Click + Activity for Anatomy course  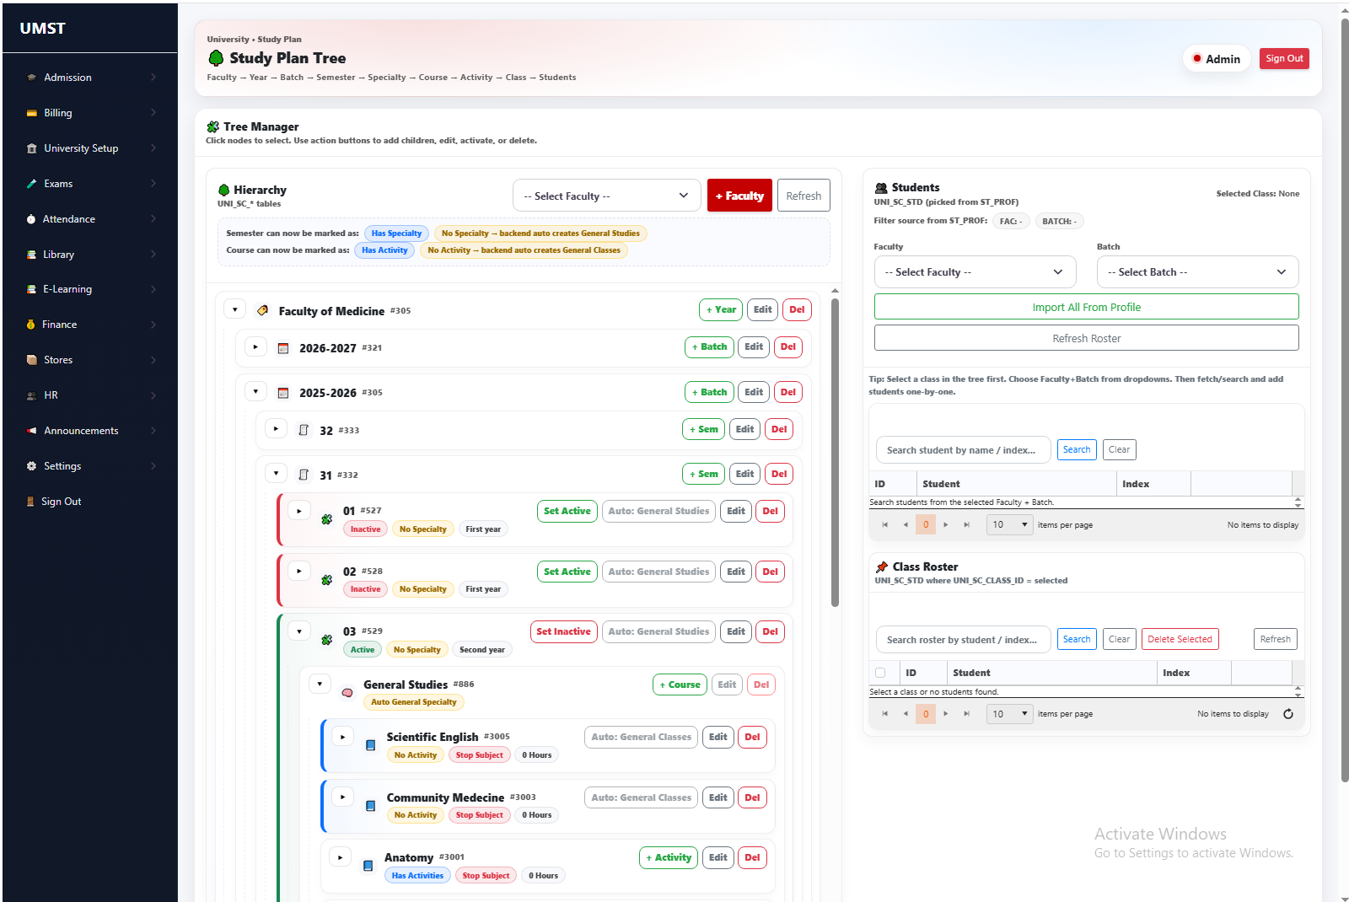[669, 857]
